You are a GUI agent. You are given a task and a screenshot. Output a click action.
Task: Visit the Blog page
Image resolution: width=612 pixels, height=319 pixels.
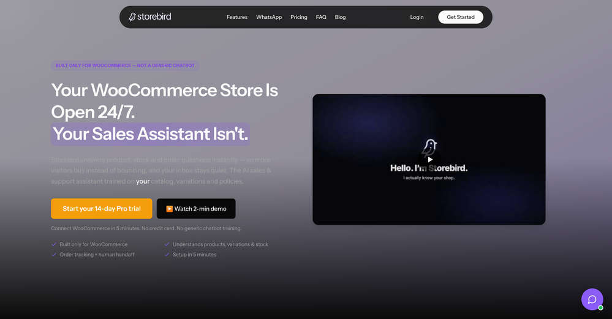340,17
